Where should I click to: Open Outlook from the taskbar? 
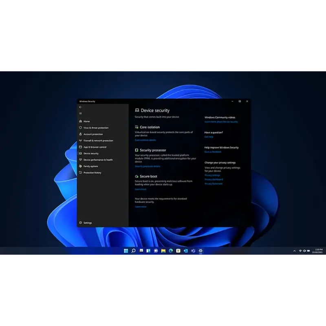tap(186, 251)
